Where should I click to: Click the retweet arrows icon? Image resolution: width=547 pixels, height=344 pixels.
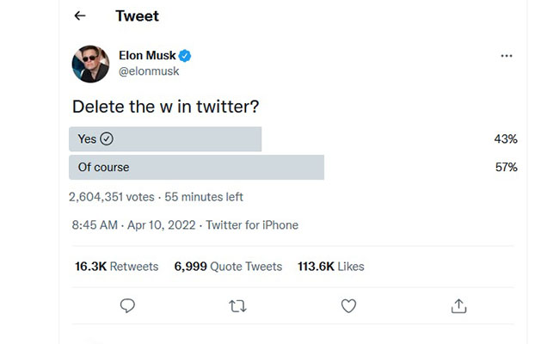(x=238, y=305)
